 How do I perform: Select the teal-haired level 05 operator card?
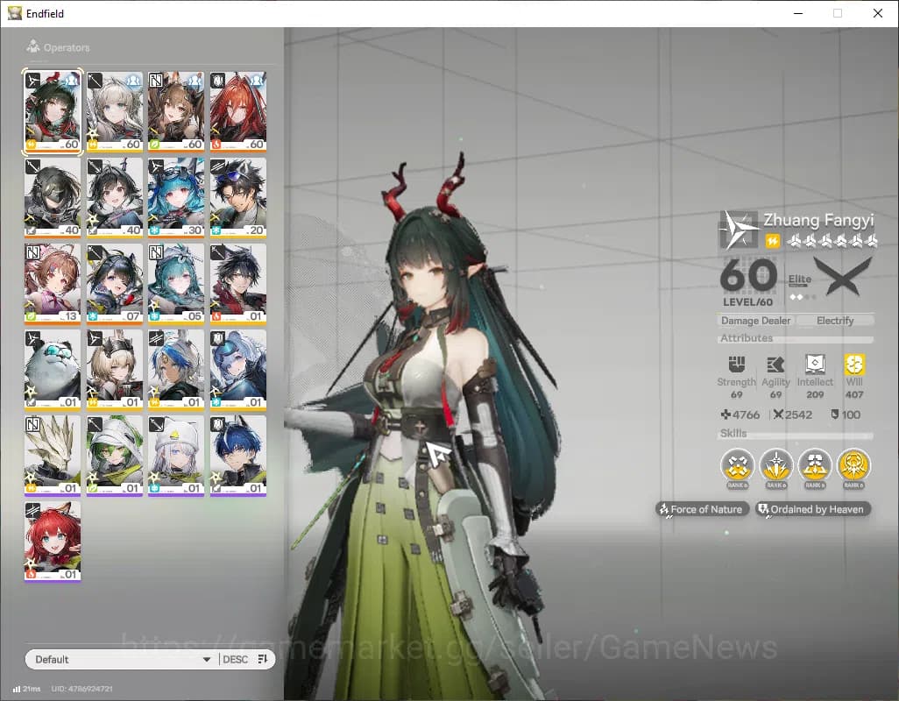point(176,284)
